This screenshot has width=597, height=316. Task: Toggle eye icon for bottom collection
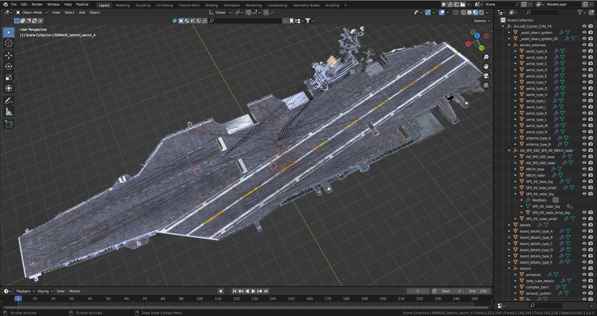pos(584,268)
